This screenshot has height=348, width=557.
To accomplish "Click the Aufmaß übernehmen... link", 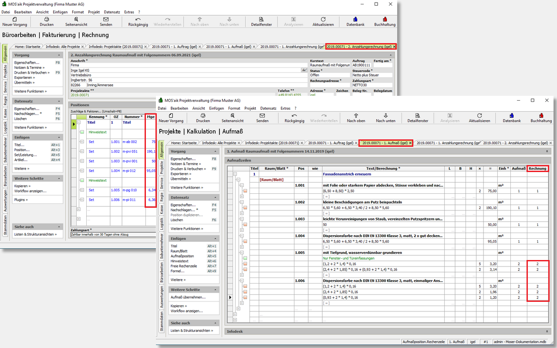I will pyautogui.click(x=188, y=297).
